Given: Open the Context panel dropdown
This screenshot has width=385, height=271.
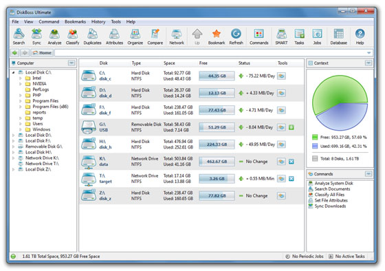Looking at the screenshot, I should 368,63.
